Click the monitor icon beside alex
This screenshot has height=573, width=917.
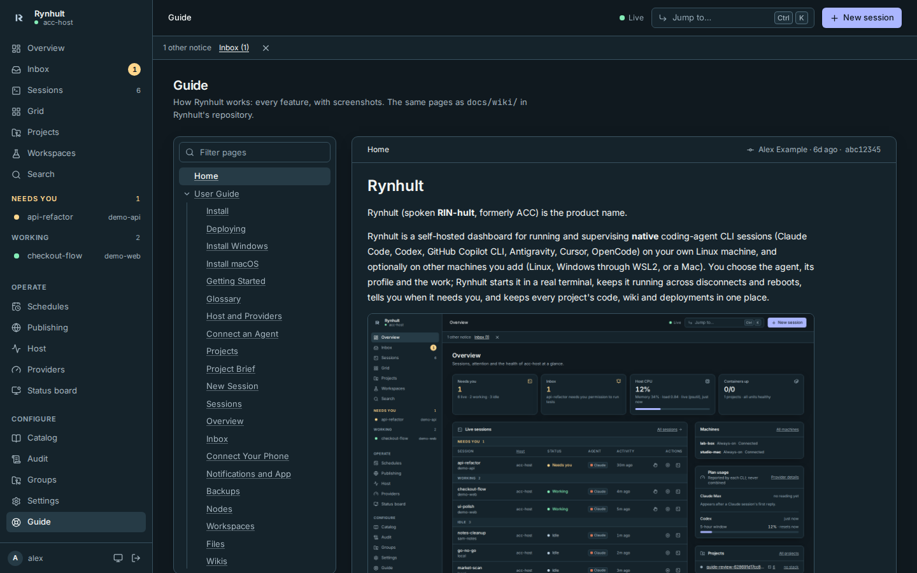coord(118,558)
